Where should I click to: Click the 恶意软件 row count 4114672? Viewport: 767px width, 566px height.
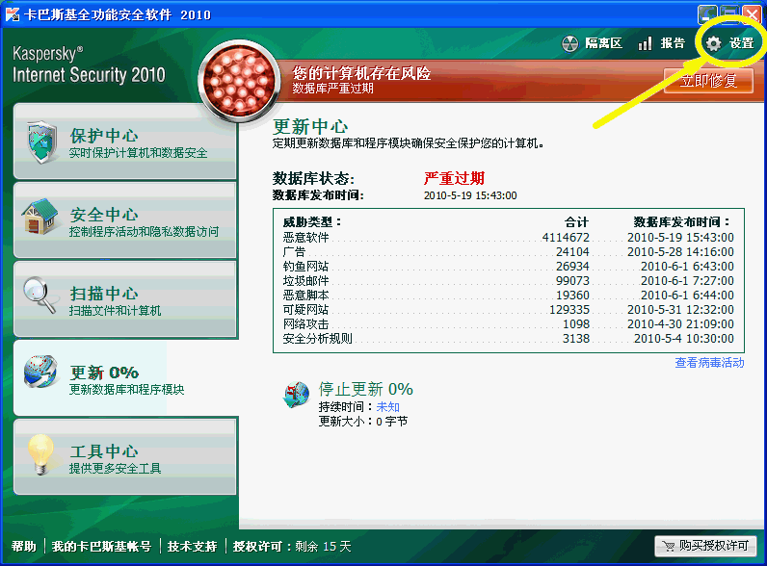[x=566, y=238]
